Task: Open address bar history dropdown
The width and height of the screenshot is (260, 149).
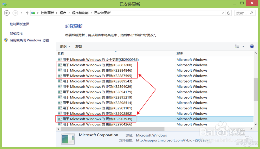Action: coord(223,13)
